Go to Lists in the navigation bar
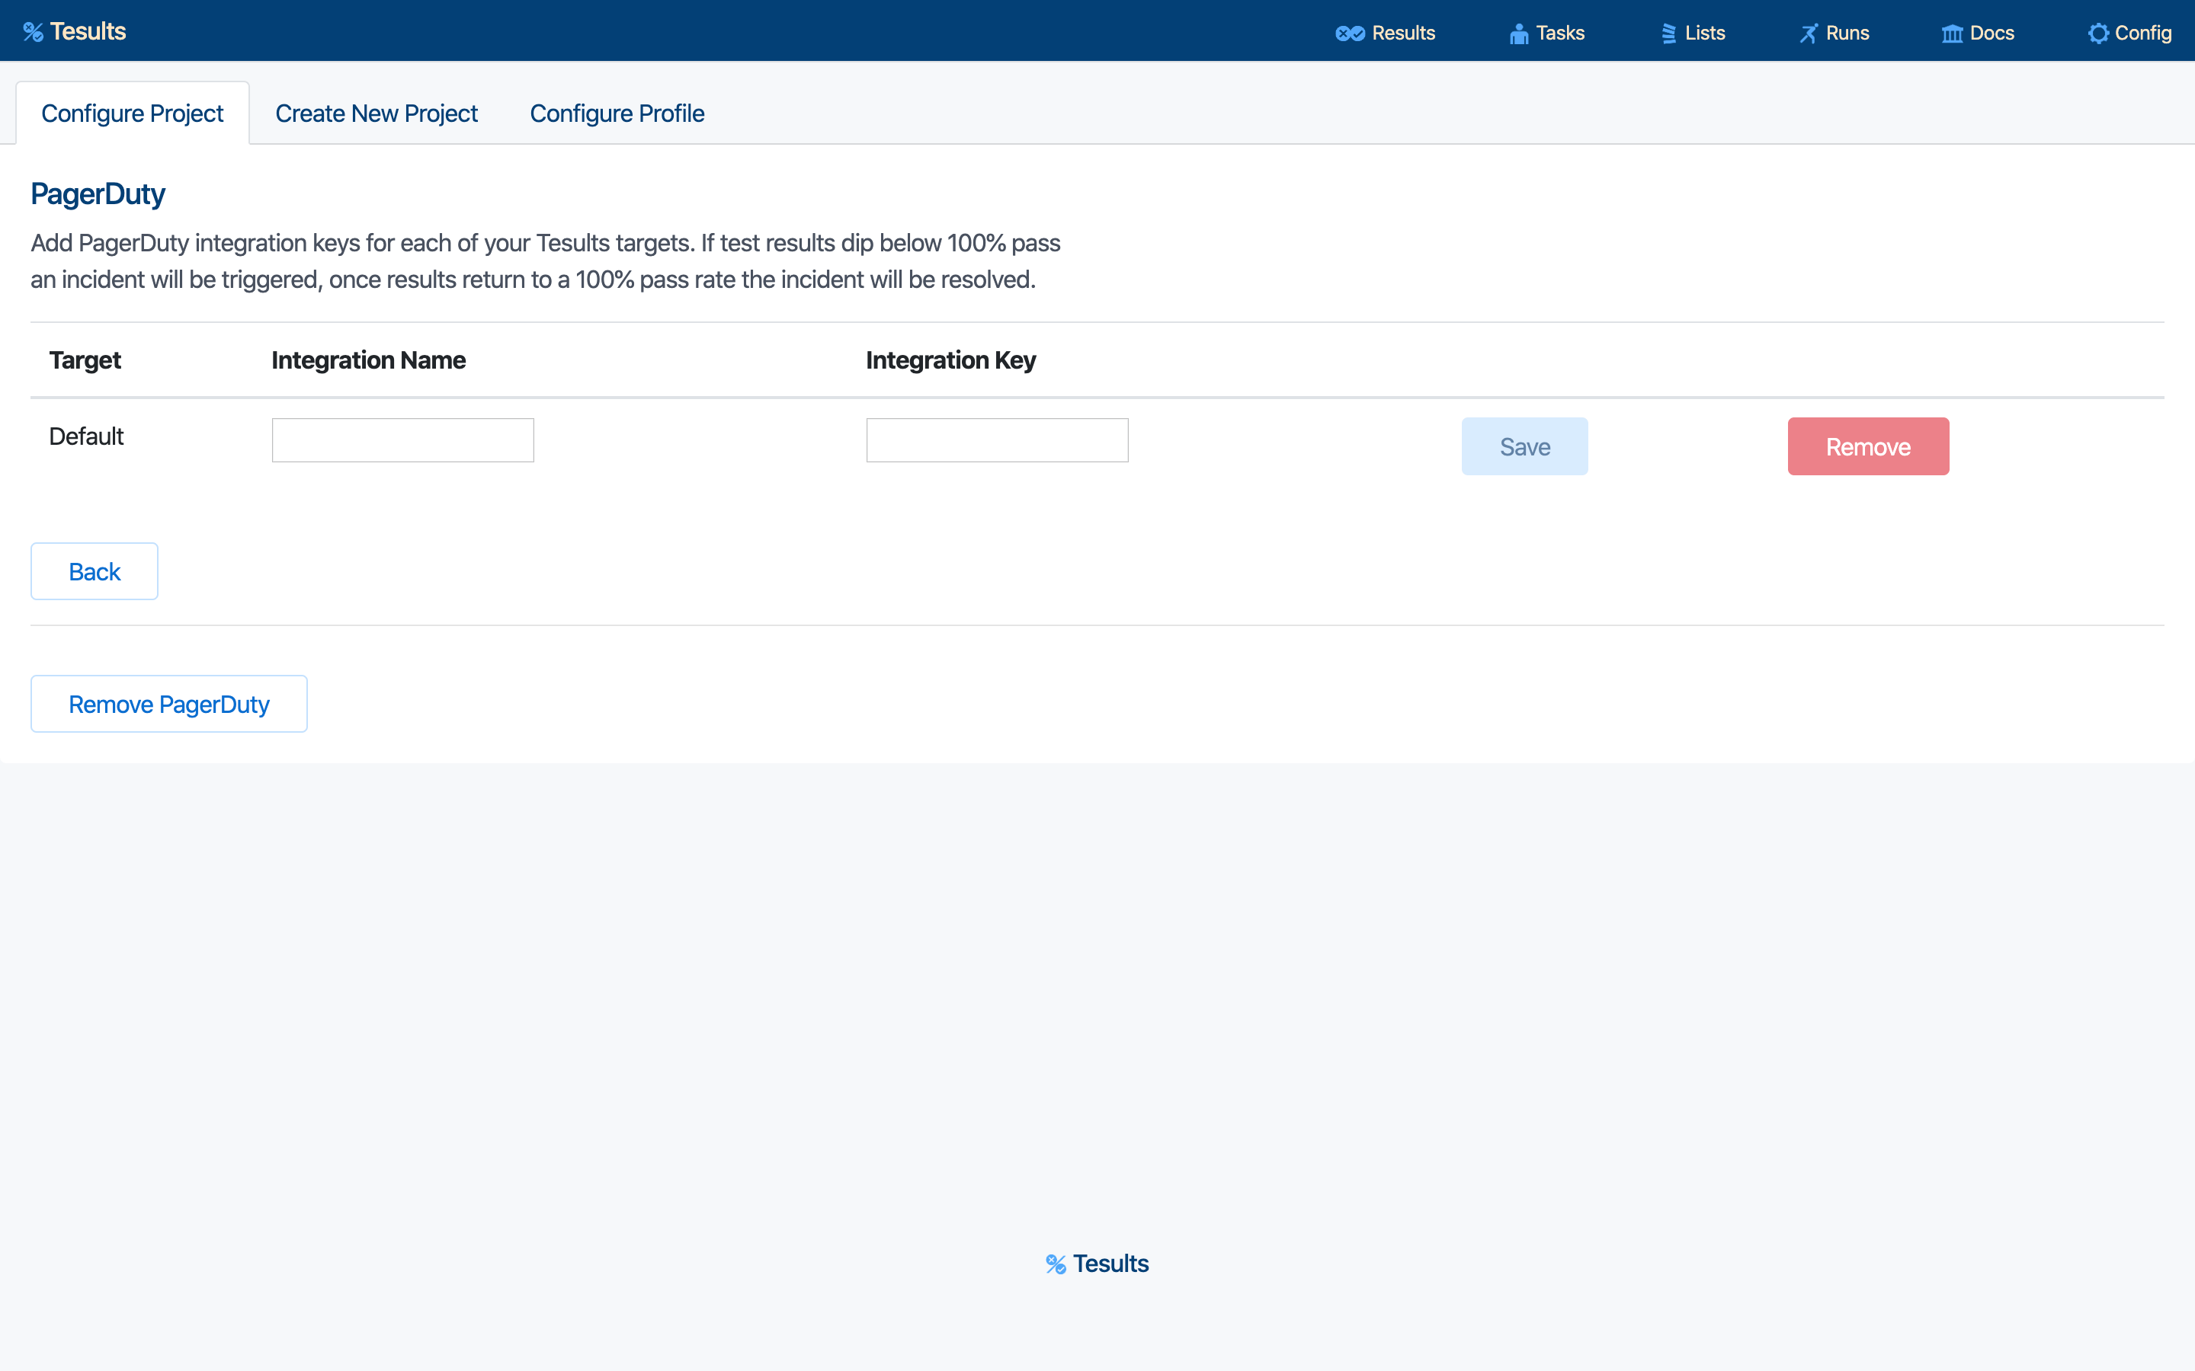Image resolution: width=2195 pixels, height=1371 pixels. [x=1693, y=34]
